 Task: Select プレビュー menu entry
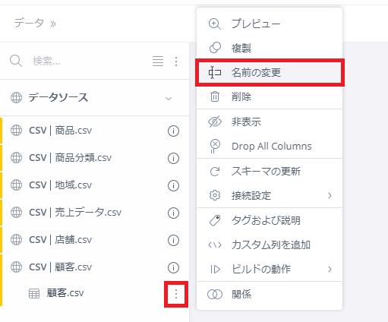pos(270,24)
